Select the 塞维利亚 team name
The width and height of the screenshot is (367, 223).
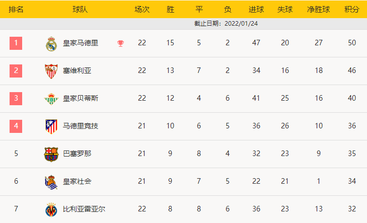(77, 71)
